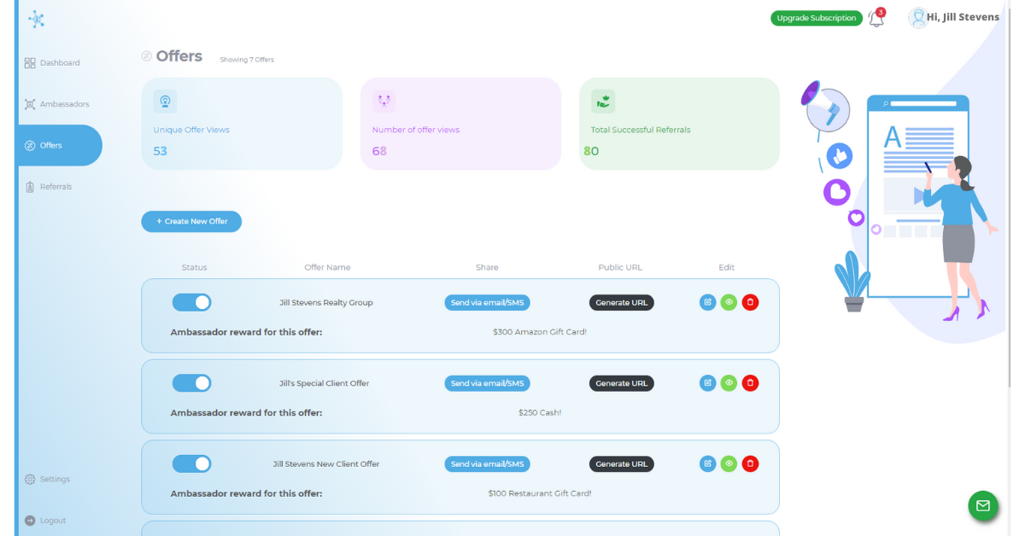
Task: Click the Status column header
Action: click(x=195, y=267)
